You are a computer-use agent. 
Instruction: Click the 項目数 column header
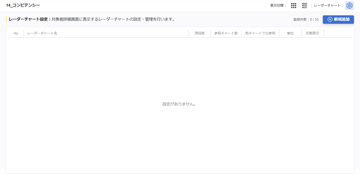click(200, 33)
